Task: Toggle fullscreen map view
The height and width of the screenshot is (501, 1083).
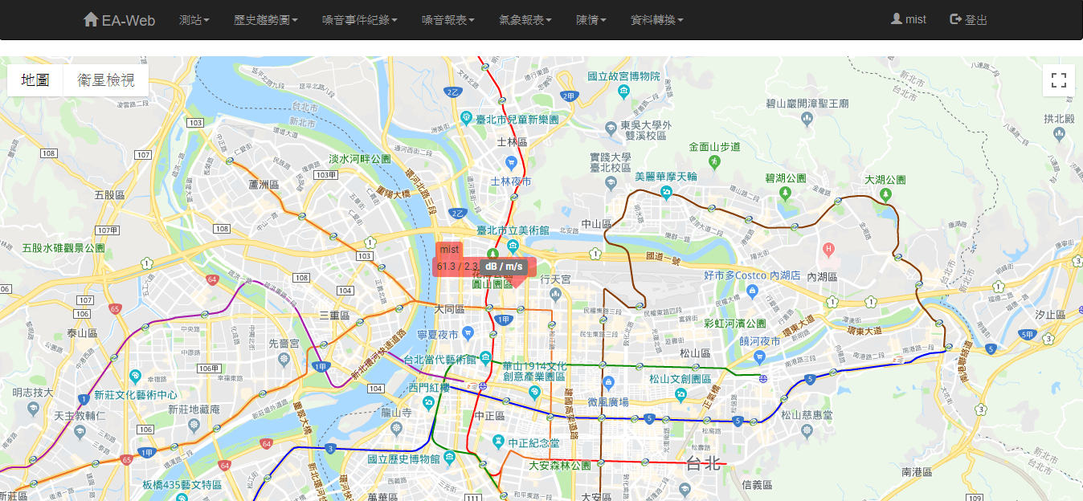Action: click(1058, 80)
